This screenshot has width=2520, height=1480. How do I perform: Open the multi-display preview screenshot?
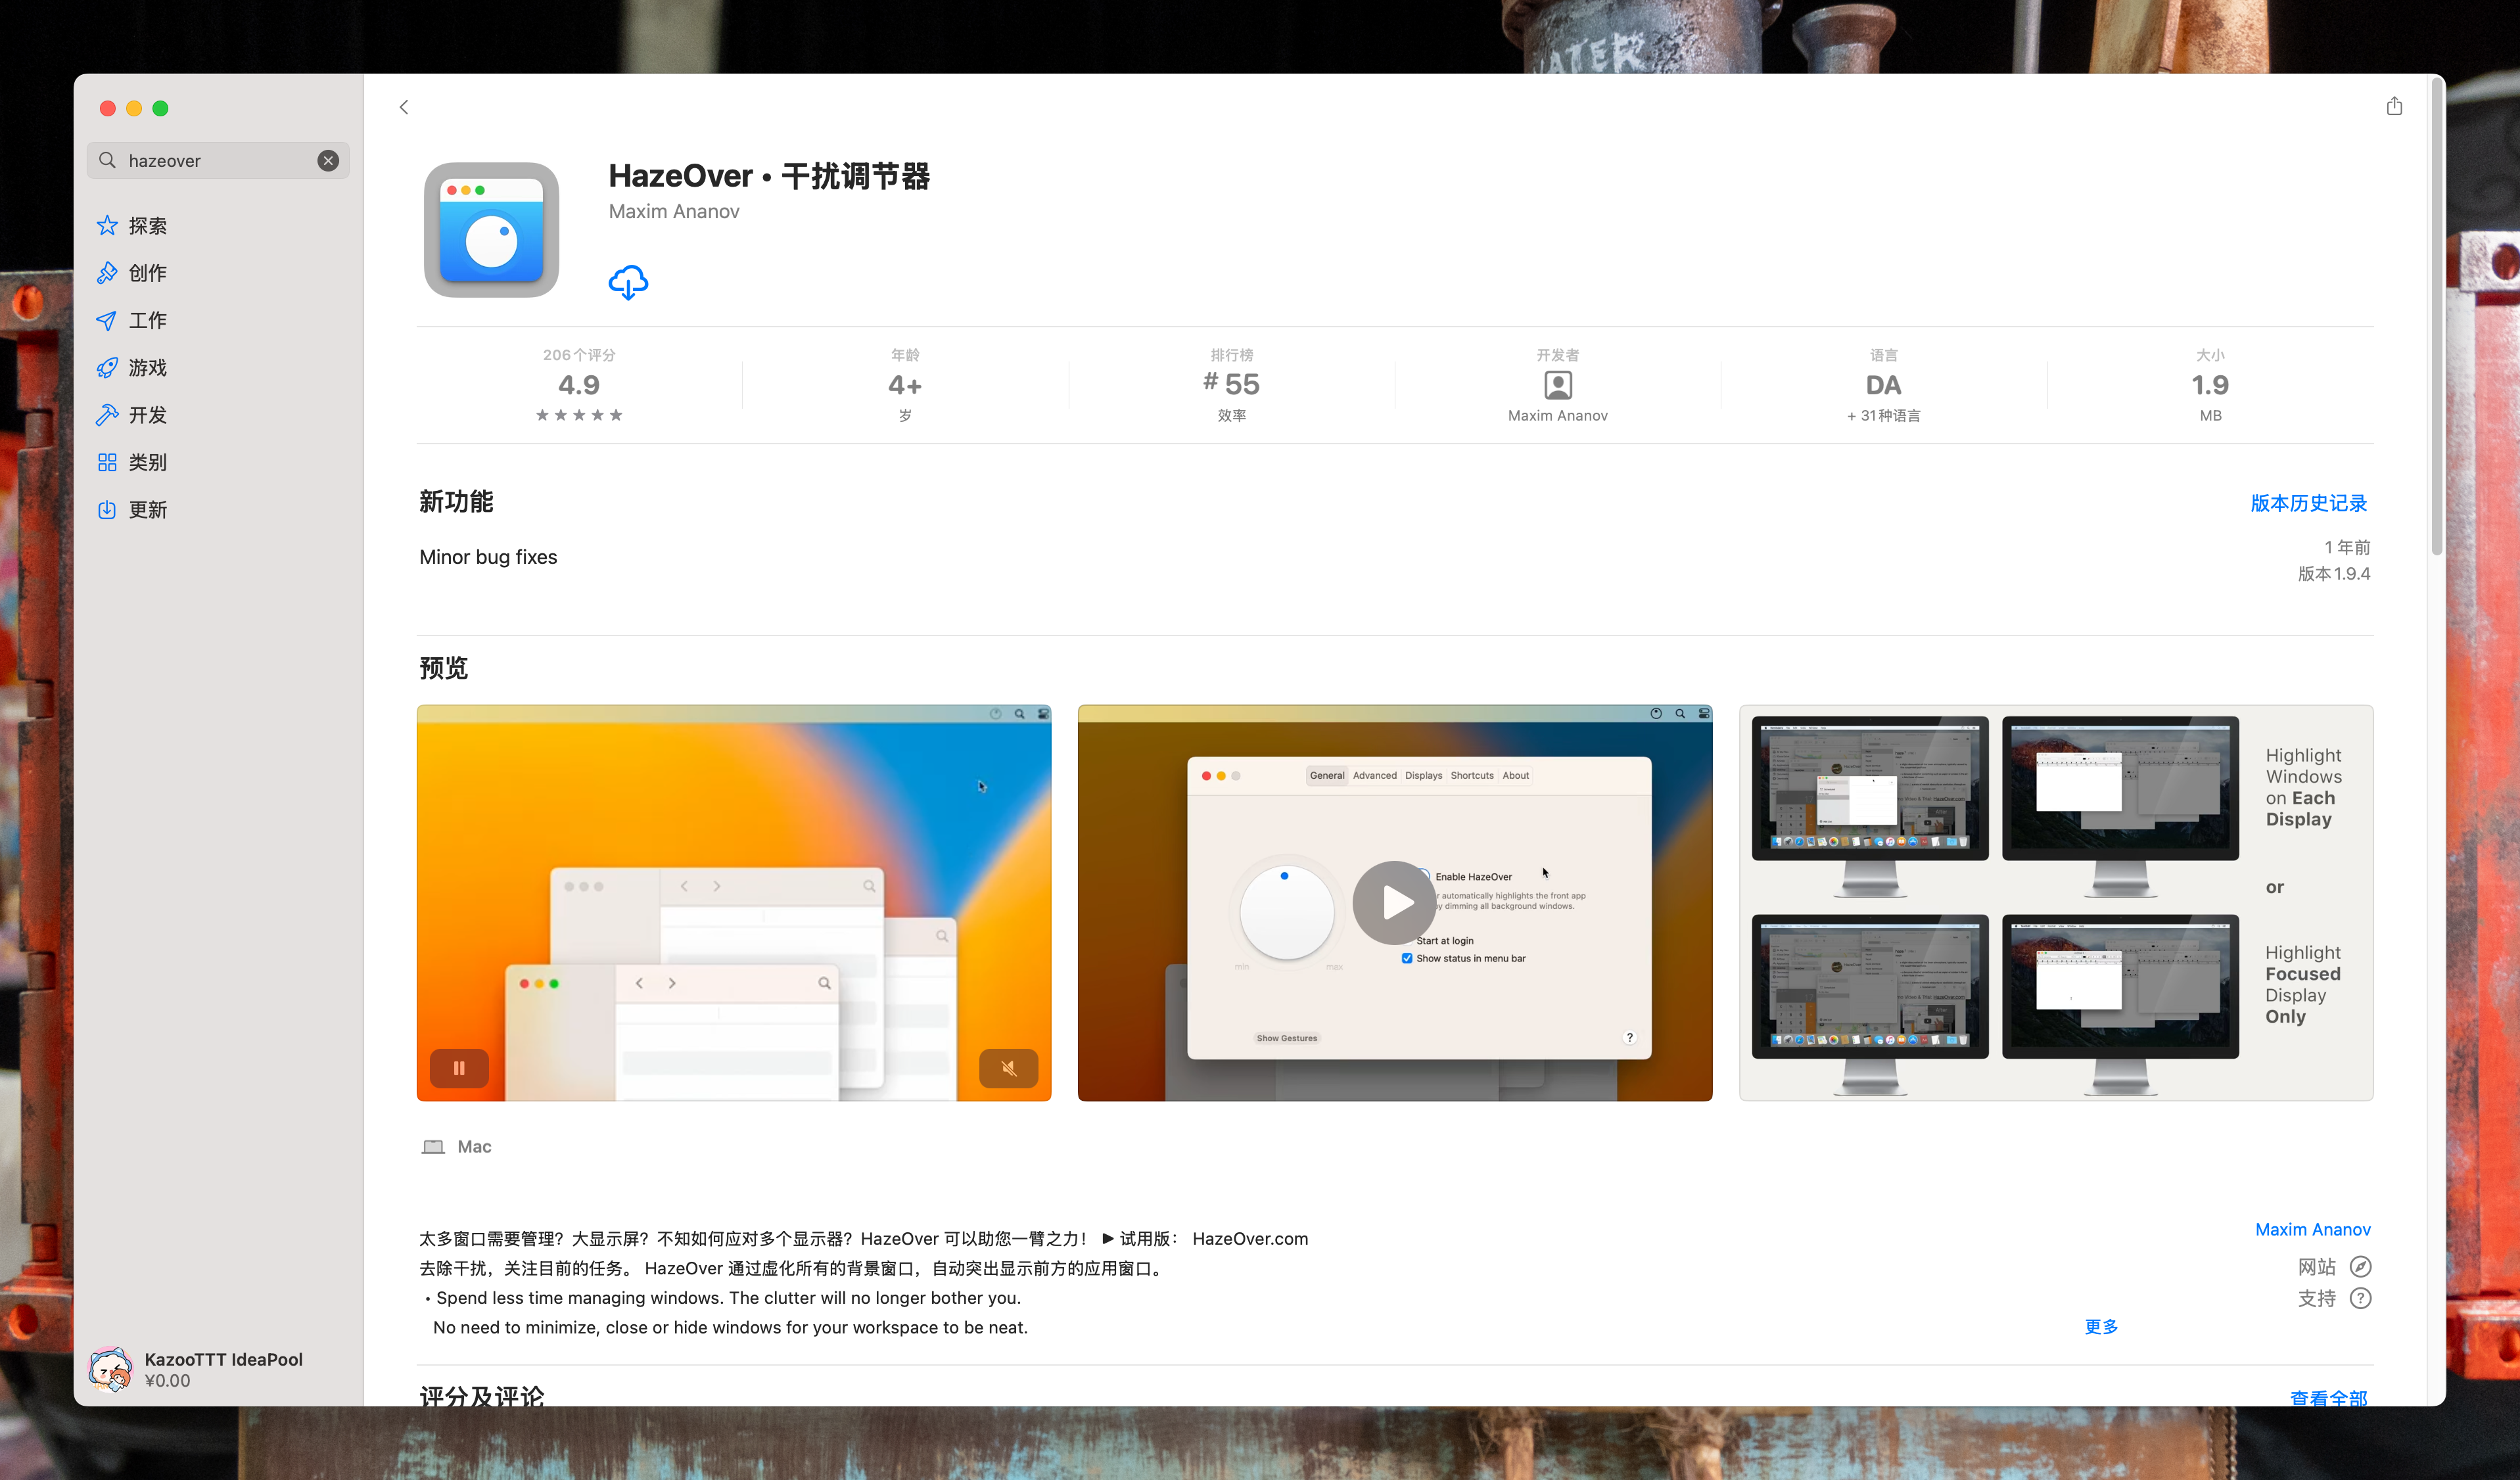point(2056,903)
